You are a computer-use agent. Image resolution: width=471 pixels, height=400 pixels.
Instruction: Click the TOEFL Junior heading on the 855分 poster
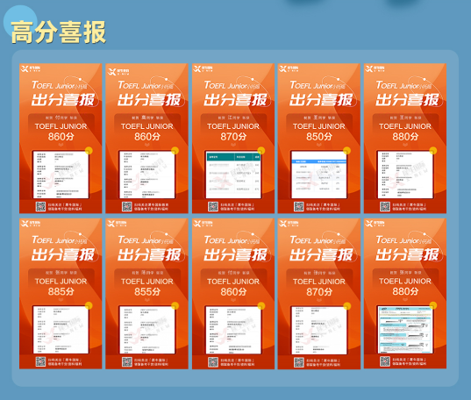click(x=146, y=240)
